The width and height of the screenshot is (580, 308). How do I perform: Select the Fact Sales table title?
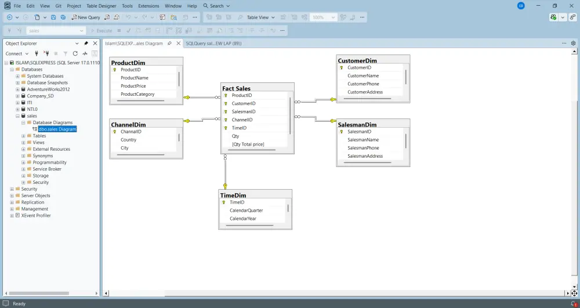click(x=237, y=88)
